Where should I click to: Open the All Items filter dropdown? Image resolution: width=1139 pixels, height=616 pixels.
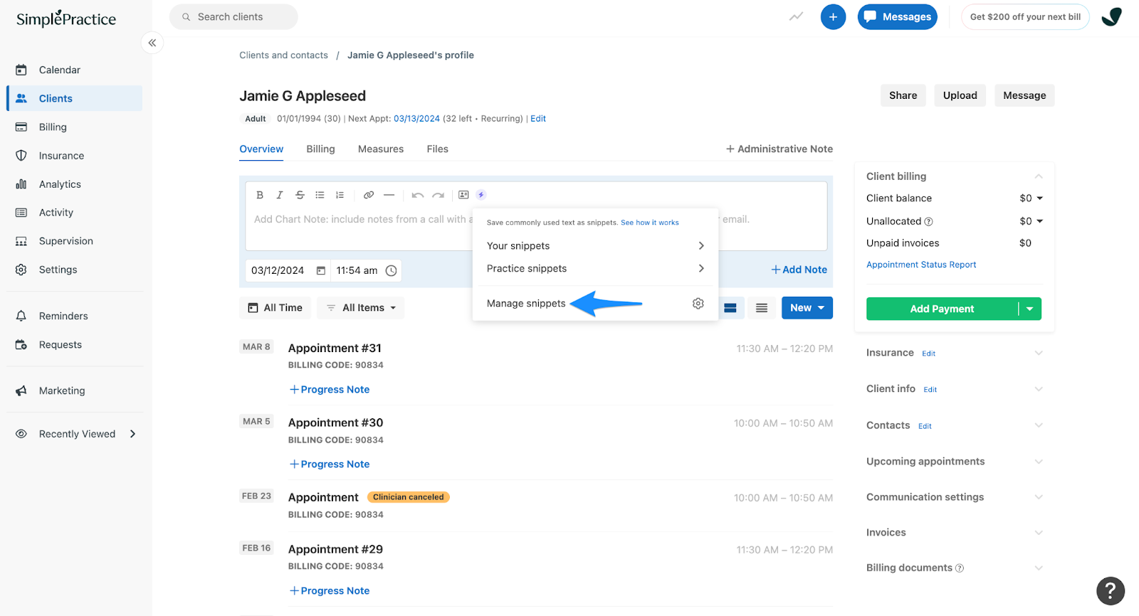coord(361,308)
